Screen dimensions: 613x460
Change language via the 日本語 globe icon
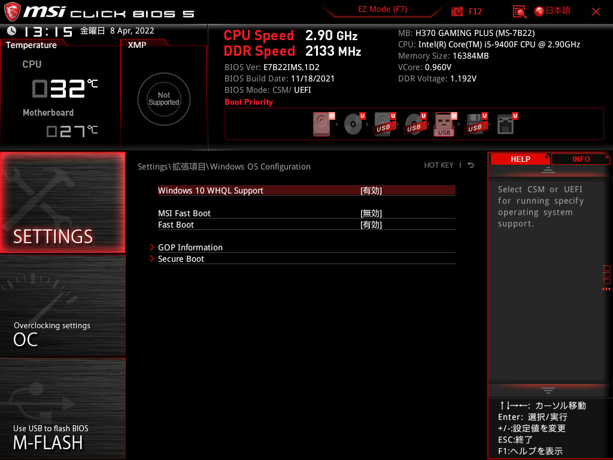click(x=552, y=11)
